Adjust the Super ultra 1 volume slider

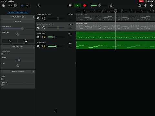point(56,46)
